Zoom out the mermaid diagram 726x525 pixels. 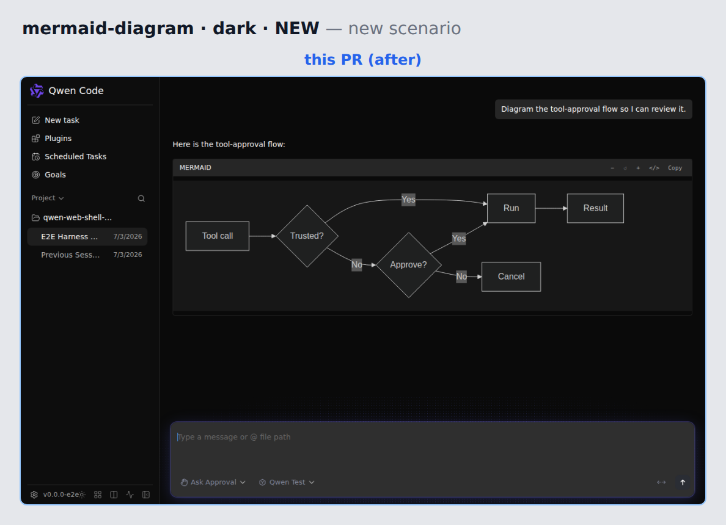click(612, 168)
